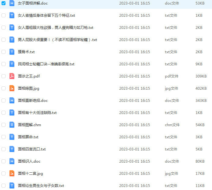The image size is (212, 190).
Task: Check the box for 面相有十大低洼缺陷.txt
Action: [4, 112]
